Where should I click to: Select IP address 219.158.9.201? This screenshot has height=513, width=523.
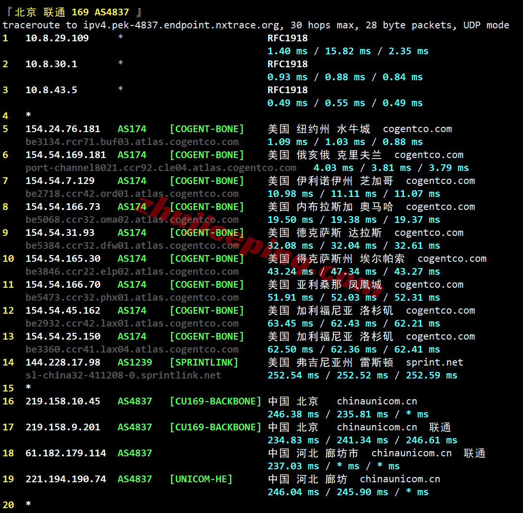click(63, 427)
